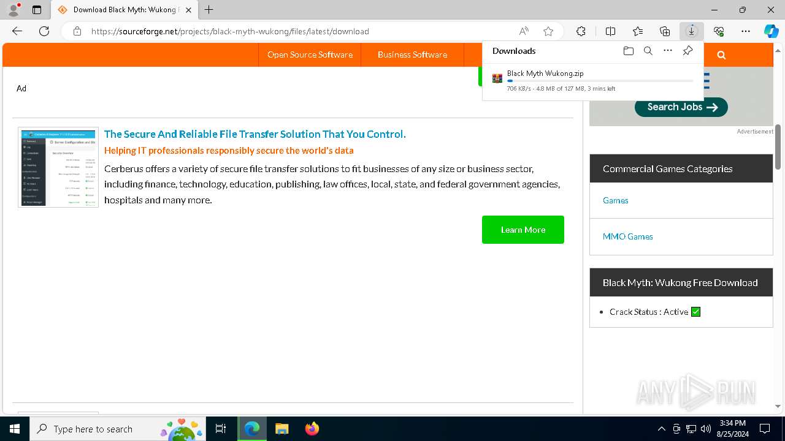Open the notifications center icon
The width and height of the screenshot is (785, 441).
[765, 429]
